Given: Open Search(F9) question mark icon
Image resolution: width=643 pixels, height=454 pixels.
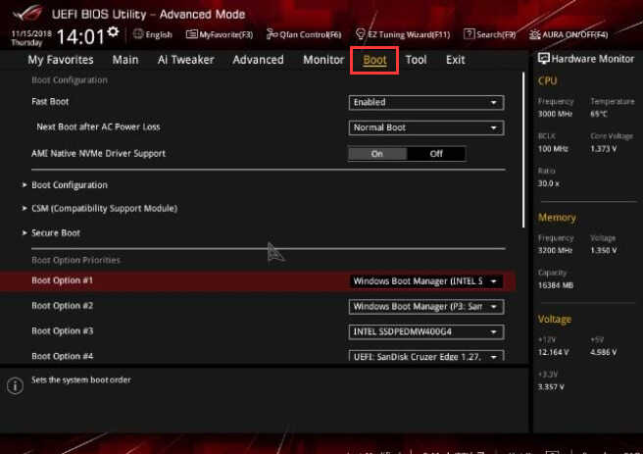Looking at the screenshot, I should pos(469,34).
